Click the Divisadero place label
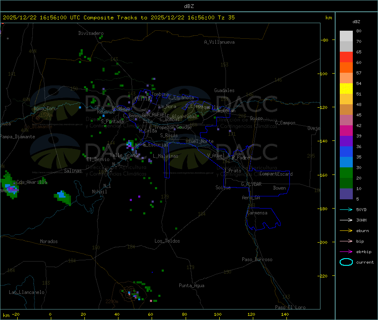Screen dimensions: 378x320 (91, 33)
